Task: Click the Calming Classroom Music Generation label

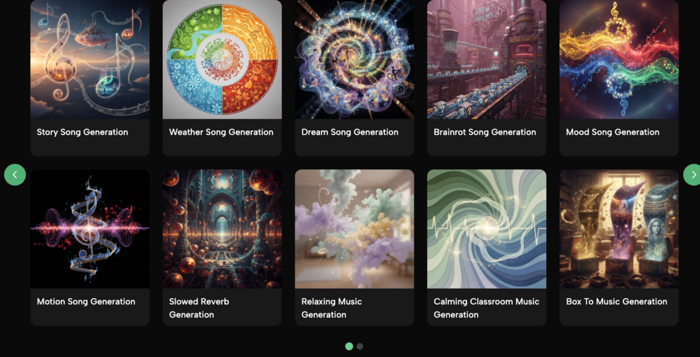Action: click(x=486, y=308)
